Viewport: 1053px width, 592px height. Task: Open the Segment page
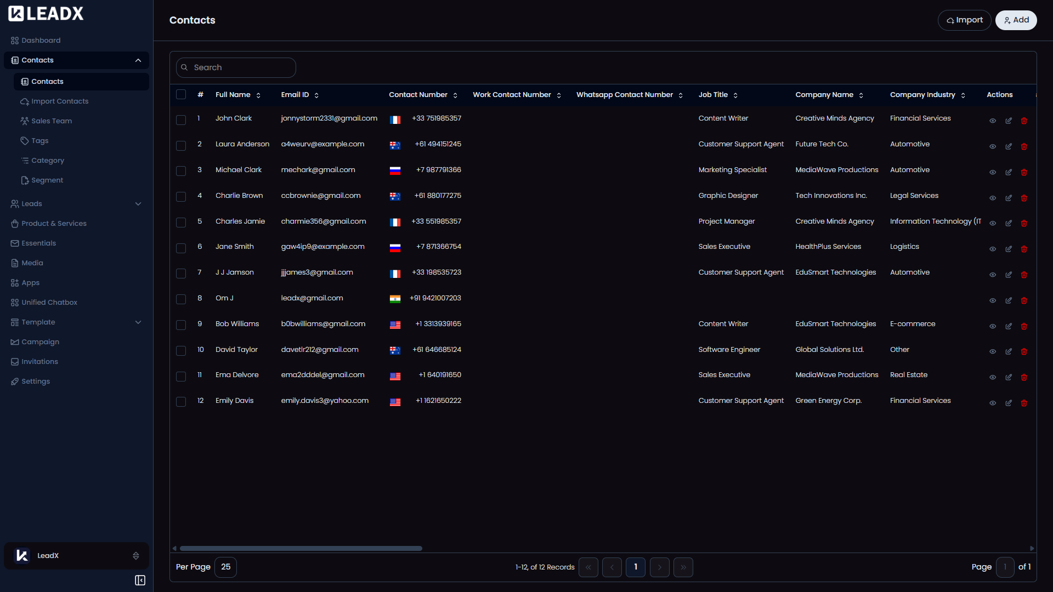[x=47, y=180]
